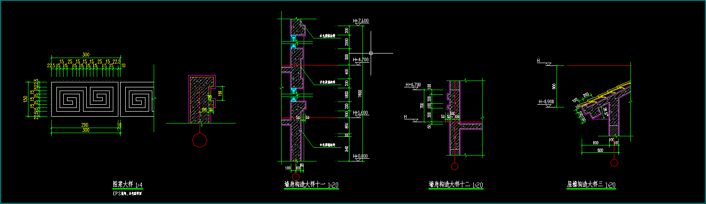Select the 墙身构造大样十二 1:20 title
Viewport: 706px width, 204px height.
click(456, 184)
